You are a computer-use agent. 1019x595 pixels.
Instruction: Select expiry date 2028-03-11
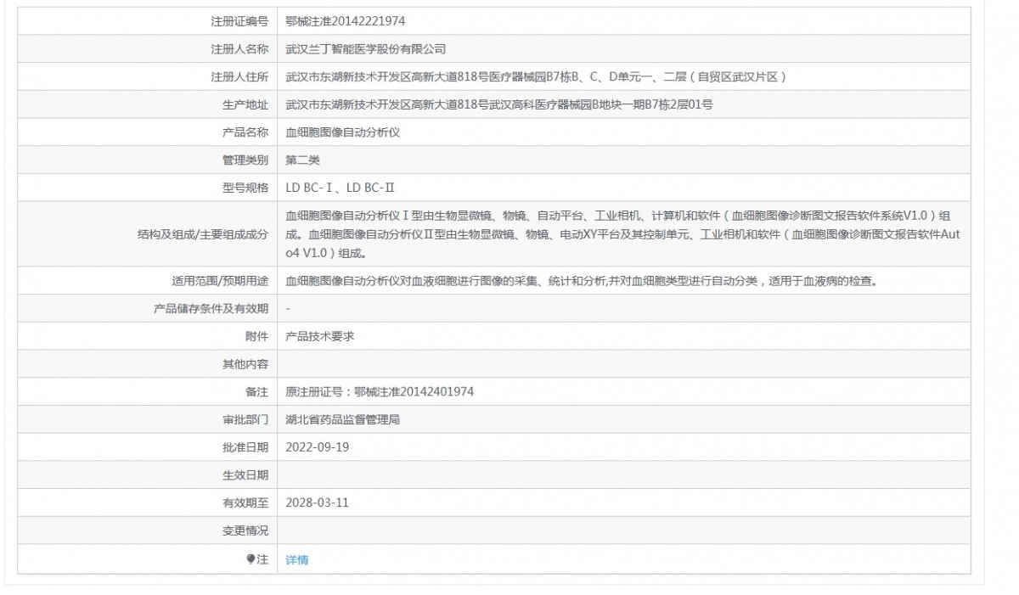(x=318, y=503)
